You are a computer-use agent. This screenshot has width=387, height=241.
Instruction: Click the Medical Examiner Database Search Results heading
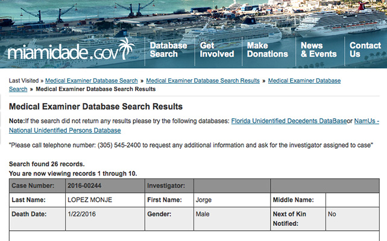tap(96, 106)
